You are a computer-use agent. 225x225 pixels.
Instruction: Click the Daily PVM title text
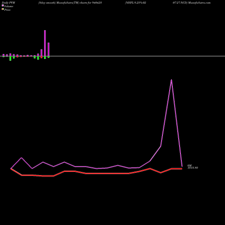9,3
